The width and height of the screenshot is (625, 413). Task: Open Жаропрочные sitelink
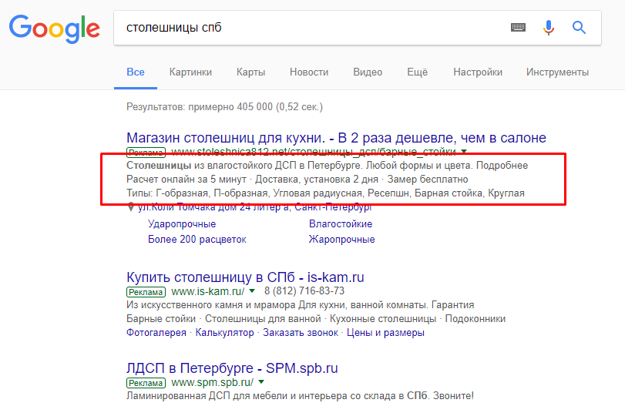341,239
